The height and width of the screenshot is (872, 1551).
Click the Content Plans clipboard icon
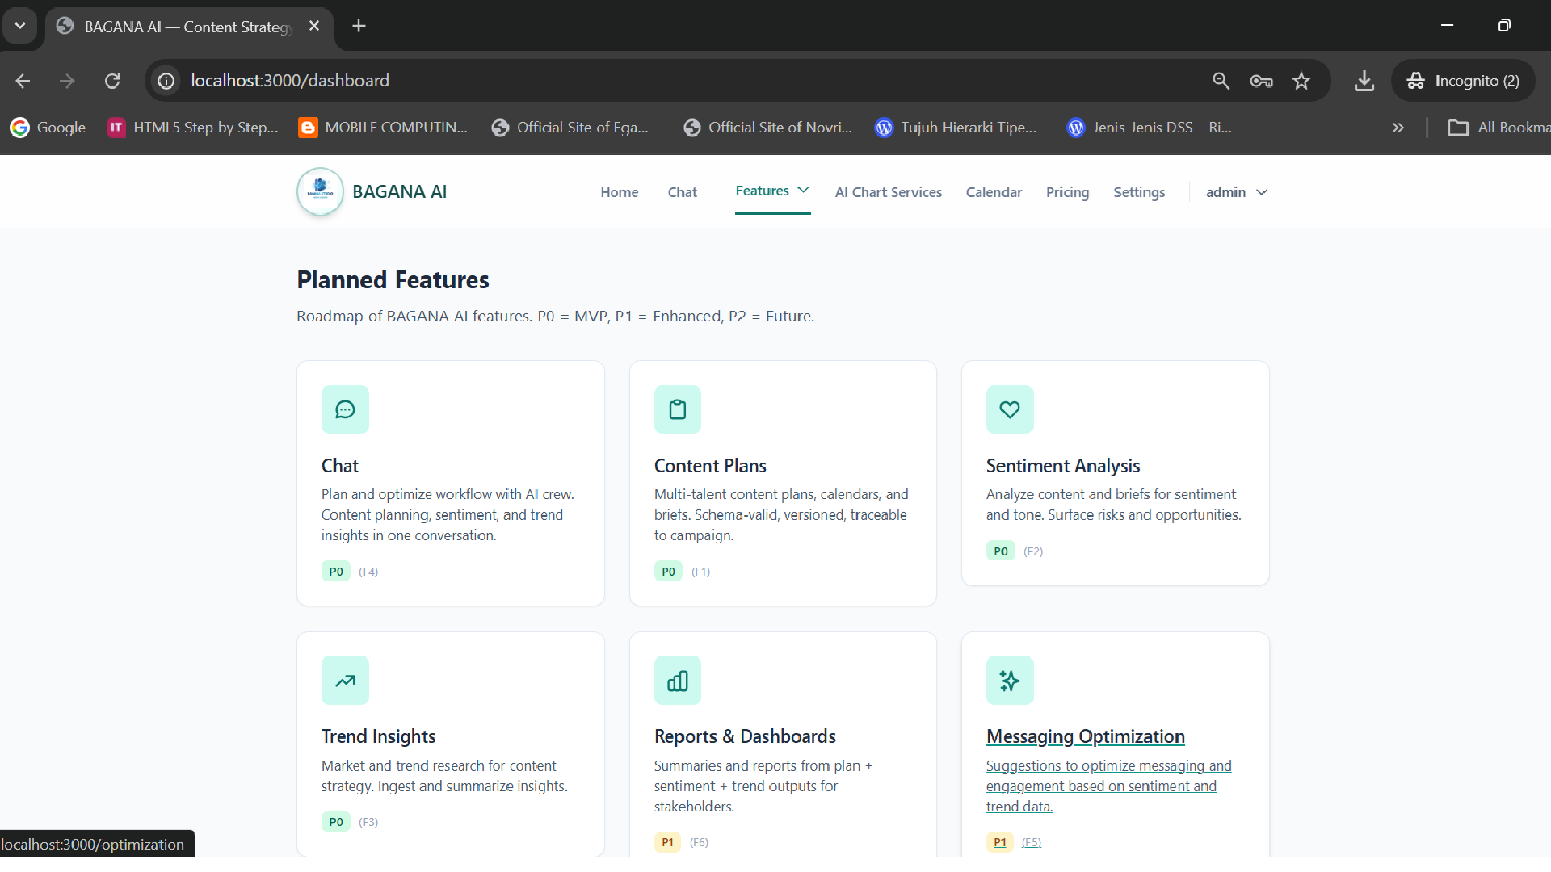(678, 409)
